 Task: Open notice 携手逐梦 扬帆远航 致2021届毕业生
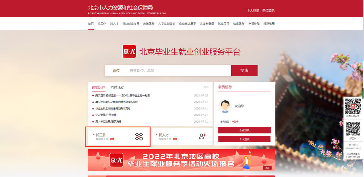click(122, 96)
